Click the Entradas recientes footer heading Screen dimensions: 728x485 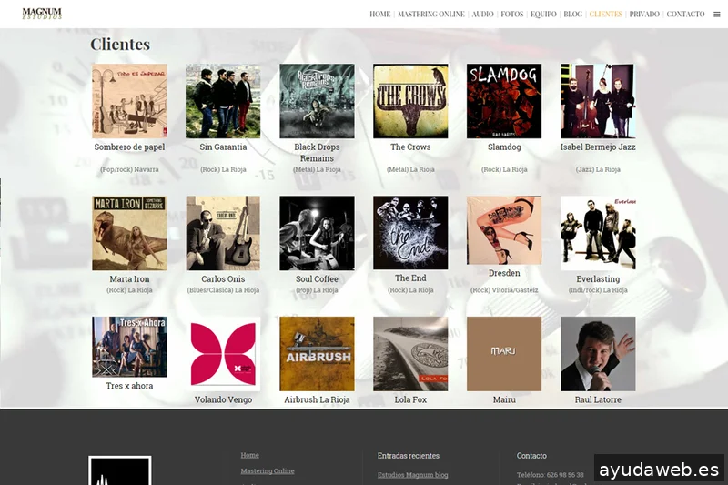(408, 456)
